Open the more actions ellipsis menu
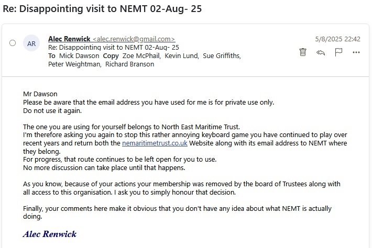Image resolution: width=372 pixels, height=248 pixels. (356, 52)
